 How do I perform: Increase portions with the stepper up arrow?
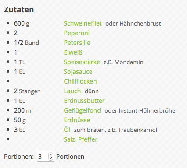(x=50, y=155)
